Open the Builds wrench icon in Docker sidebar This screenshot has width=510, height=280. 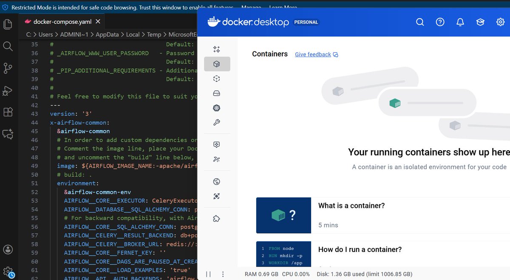pyautogui.click(x=217, y=123)
